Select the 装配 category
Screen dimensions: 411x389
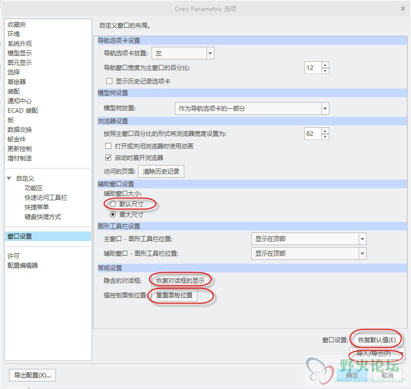point(14,92)
